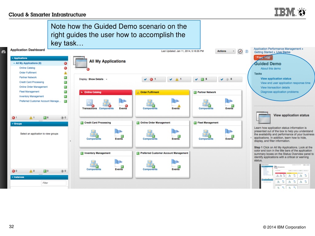The height and width of the screenshot is (236, 315).
Task: Open View end user application response time link
Action: coord(285,83)
